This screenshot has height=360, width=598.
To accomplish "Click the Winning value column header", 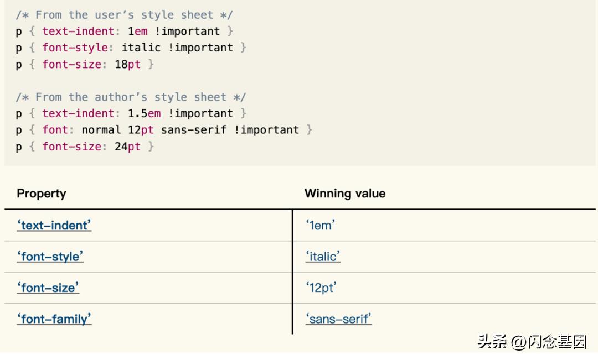I will (x=345, y=194).
